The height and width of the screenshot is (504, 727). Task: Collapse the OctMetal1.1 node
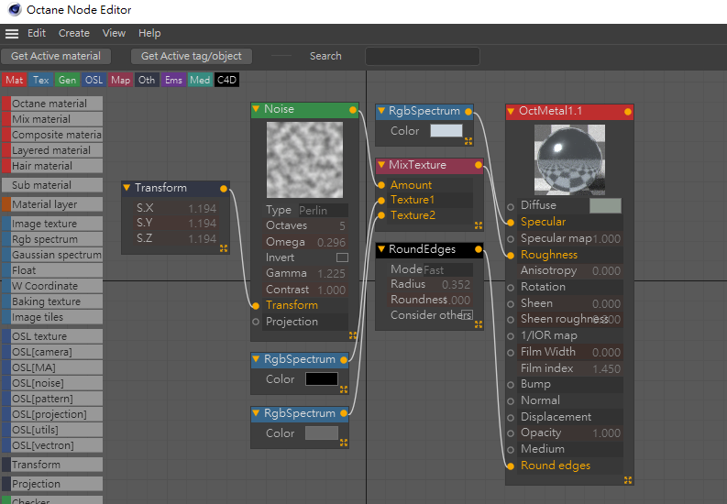[511, 111]
